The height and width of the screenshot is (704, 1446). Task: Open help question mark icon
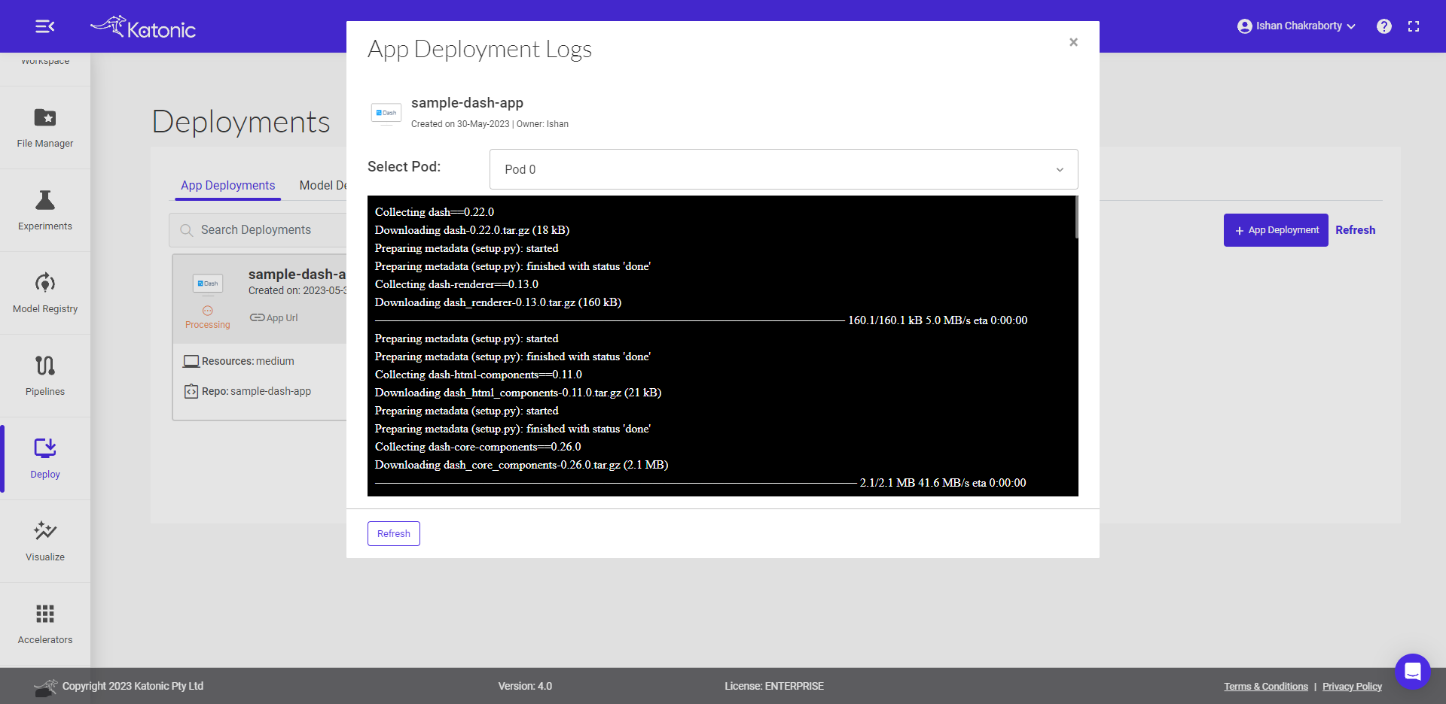coord(1384,26)
